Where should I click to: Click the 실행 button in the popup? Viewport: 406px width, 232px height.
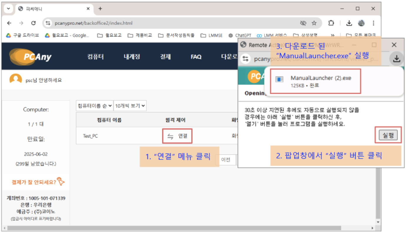pos(388,135)
